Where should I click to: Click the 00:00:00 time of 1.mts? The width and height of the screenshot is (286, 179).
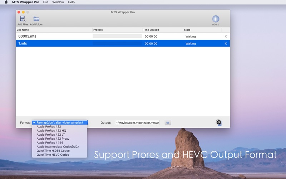tap(151, 44)
